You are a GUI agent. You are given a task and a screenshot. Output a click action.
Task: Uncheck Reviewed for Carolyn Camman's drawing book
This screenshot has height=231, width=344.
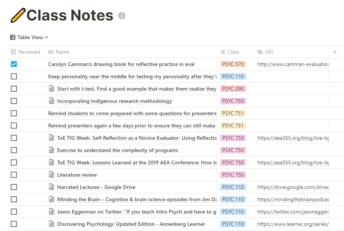pyautogui.click(x=14, y=64)
